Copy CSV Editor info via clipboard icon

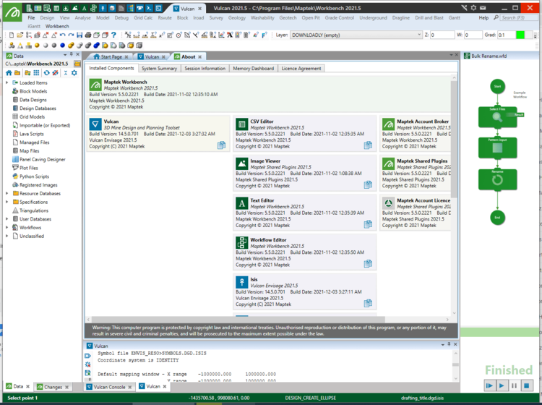(368, 145)
